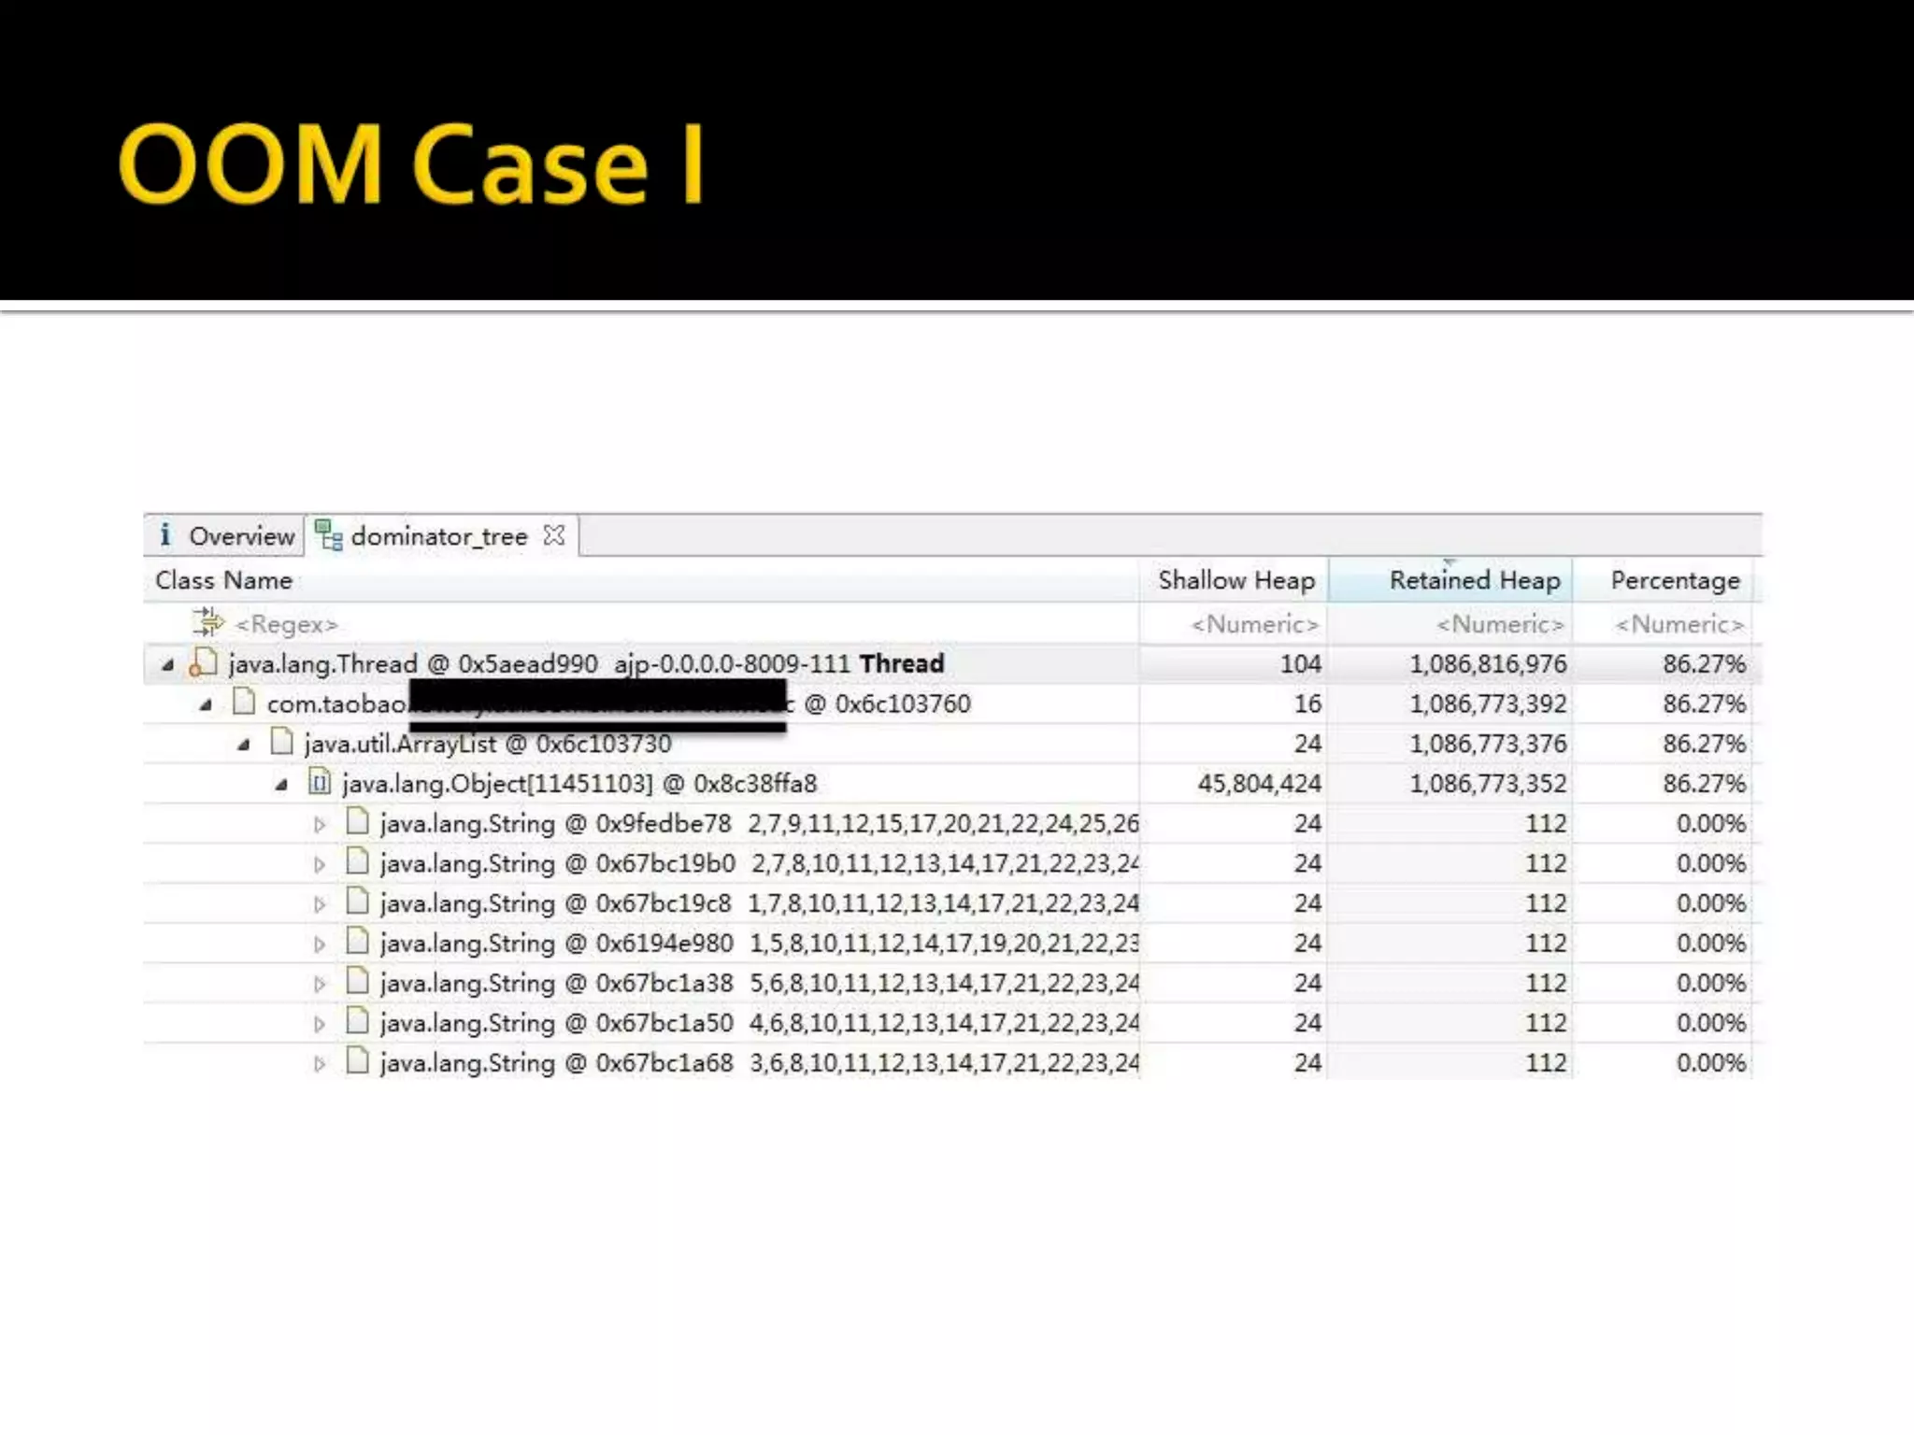Click the Object array icon for java.lang.Object[11451103]
This screenshot has width=1914, height=1435.
pyautogui.click(x=320, y=783)
